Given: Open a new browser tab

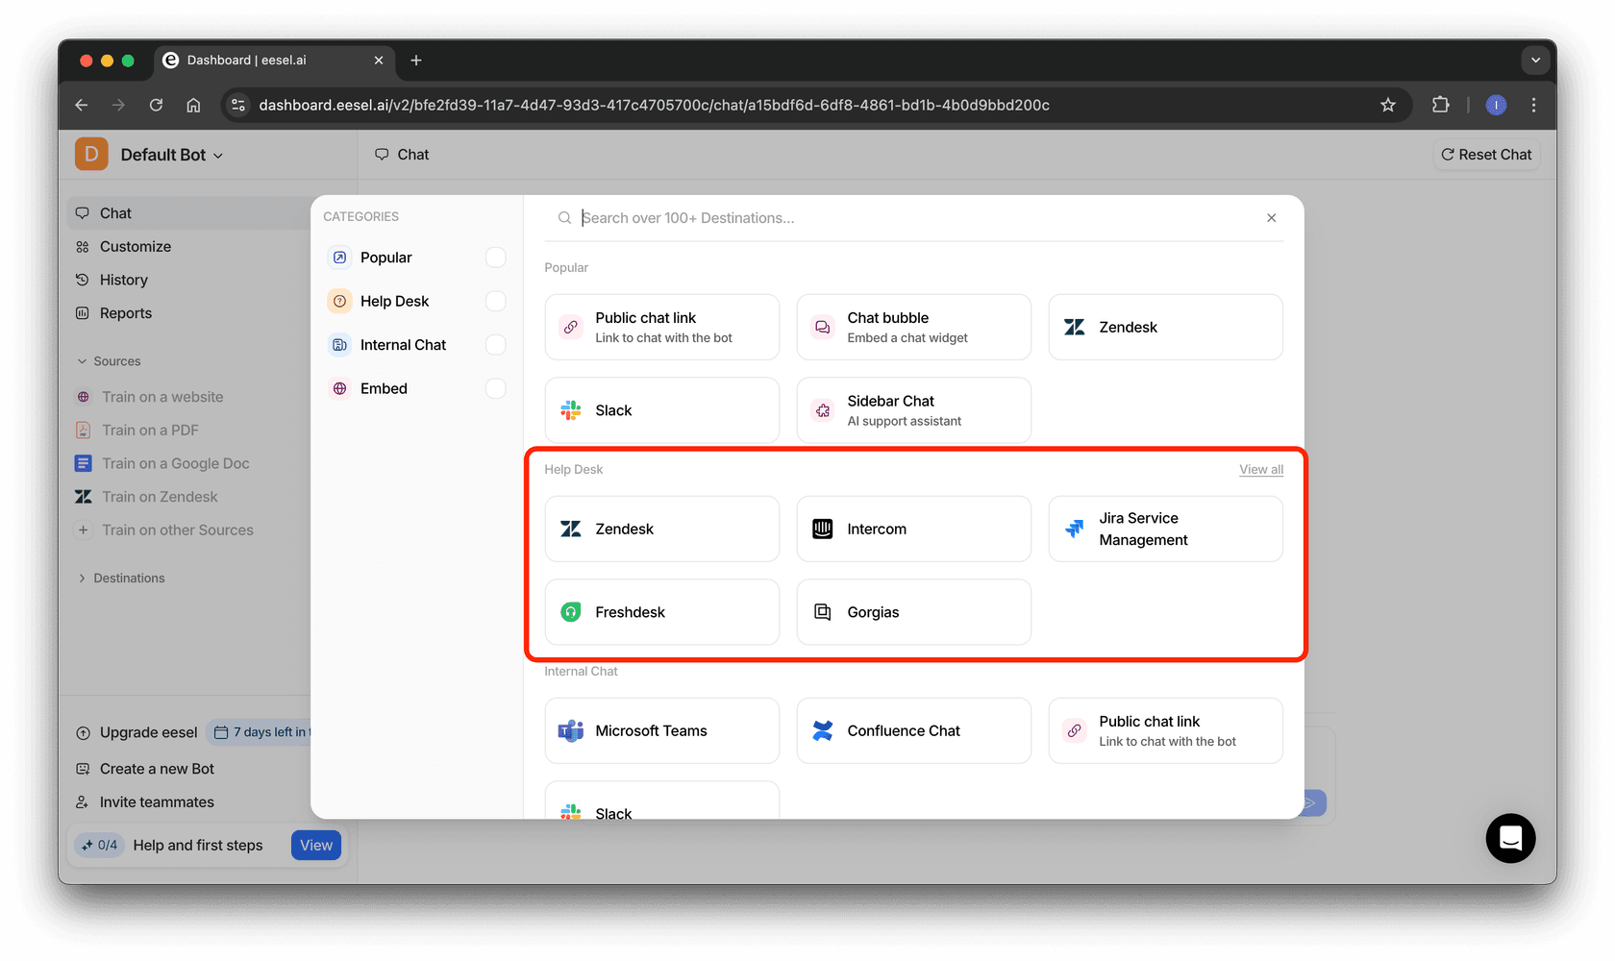Looking at the screenshot, I should (415, 60).
